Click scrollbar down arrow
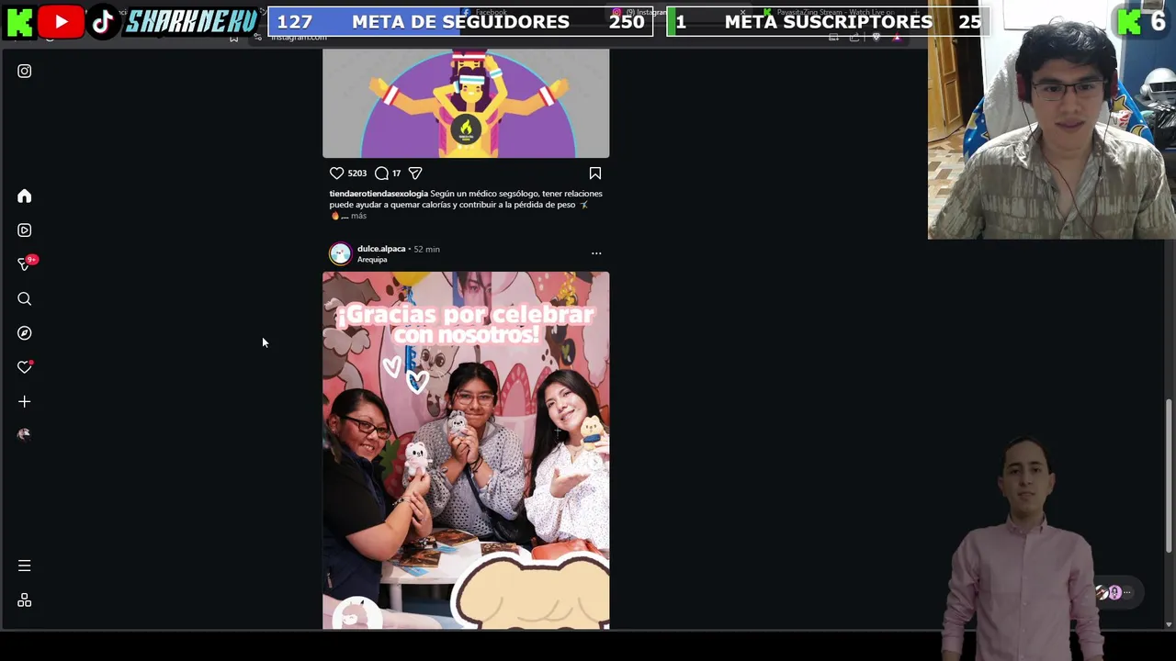1176x661 pixels. 1169,624
